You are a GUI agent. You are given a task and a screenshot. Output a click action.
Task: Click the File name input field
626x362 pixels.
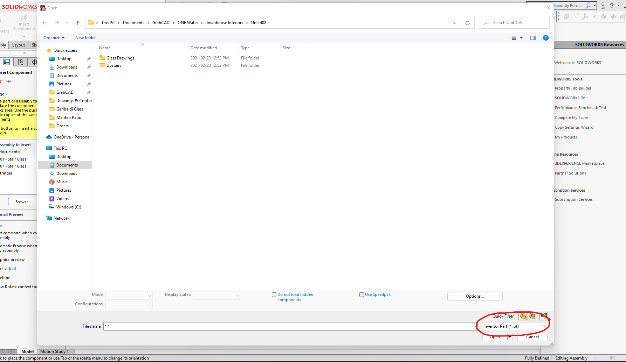click(287, 326)
